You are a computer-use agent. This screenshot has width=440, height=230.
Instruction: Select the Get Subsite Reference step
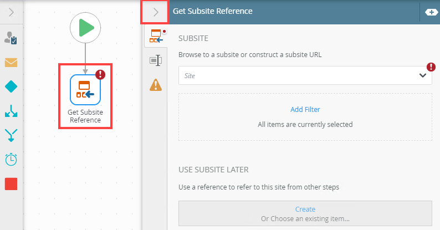pos(85,89)
